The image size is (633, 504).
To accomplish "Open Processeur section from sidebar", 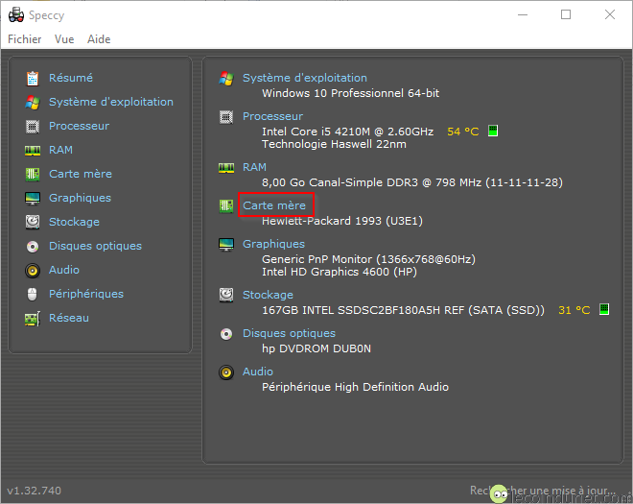I will tap(79, 126).
